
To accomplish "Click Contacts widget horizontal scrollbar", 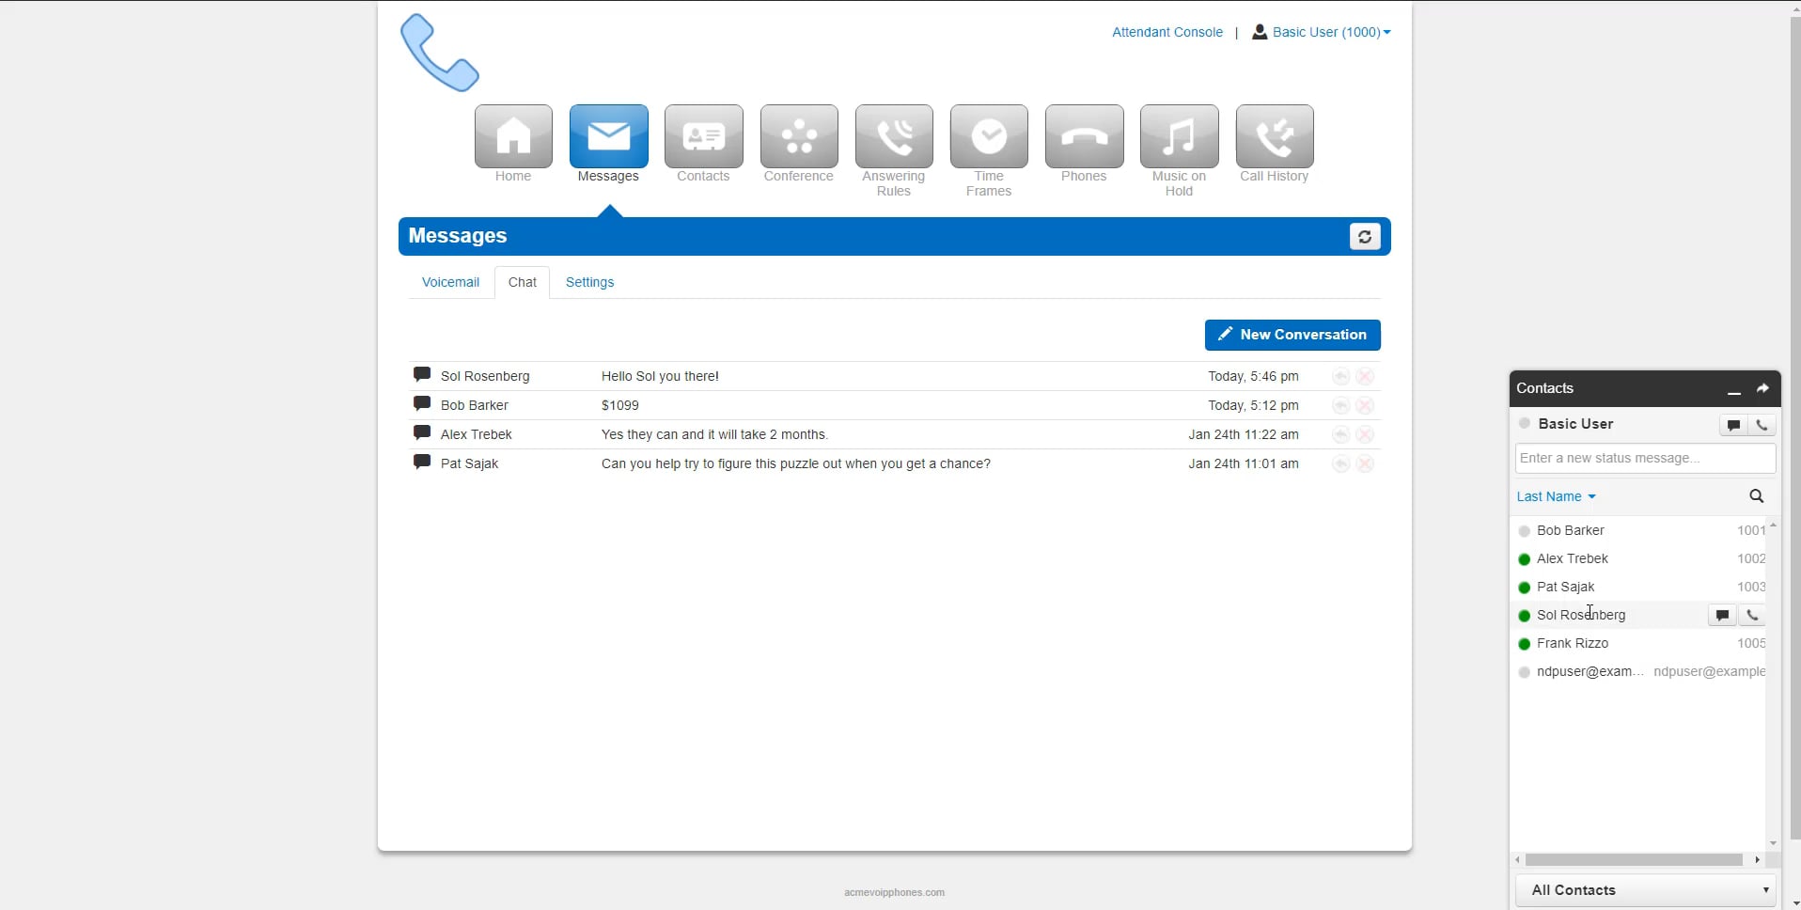I will [x=1634, y=860].
